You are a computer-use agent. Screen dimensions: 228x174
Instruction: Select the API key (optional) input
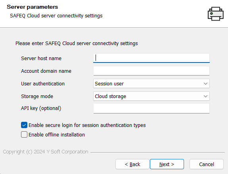point(151,108)
